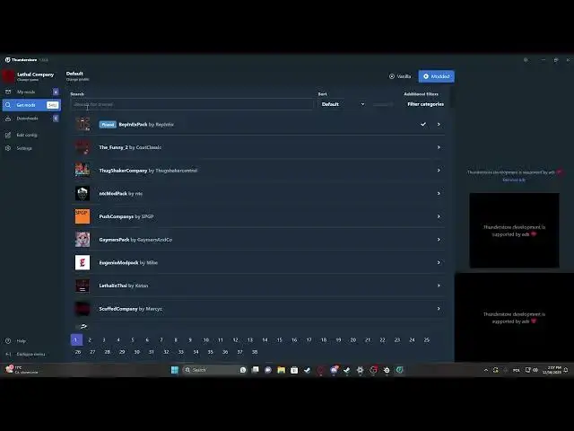Open the Downloads sidebar item
This screenshot has width=574, height=431.
[27, 118]
